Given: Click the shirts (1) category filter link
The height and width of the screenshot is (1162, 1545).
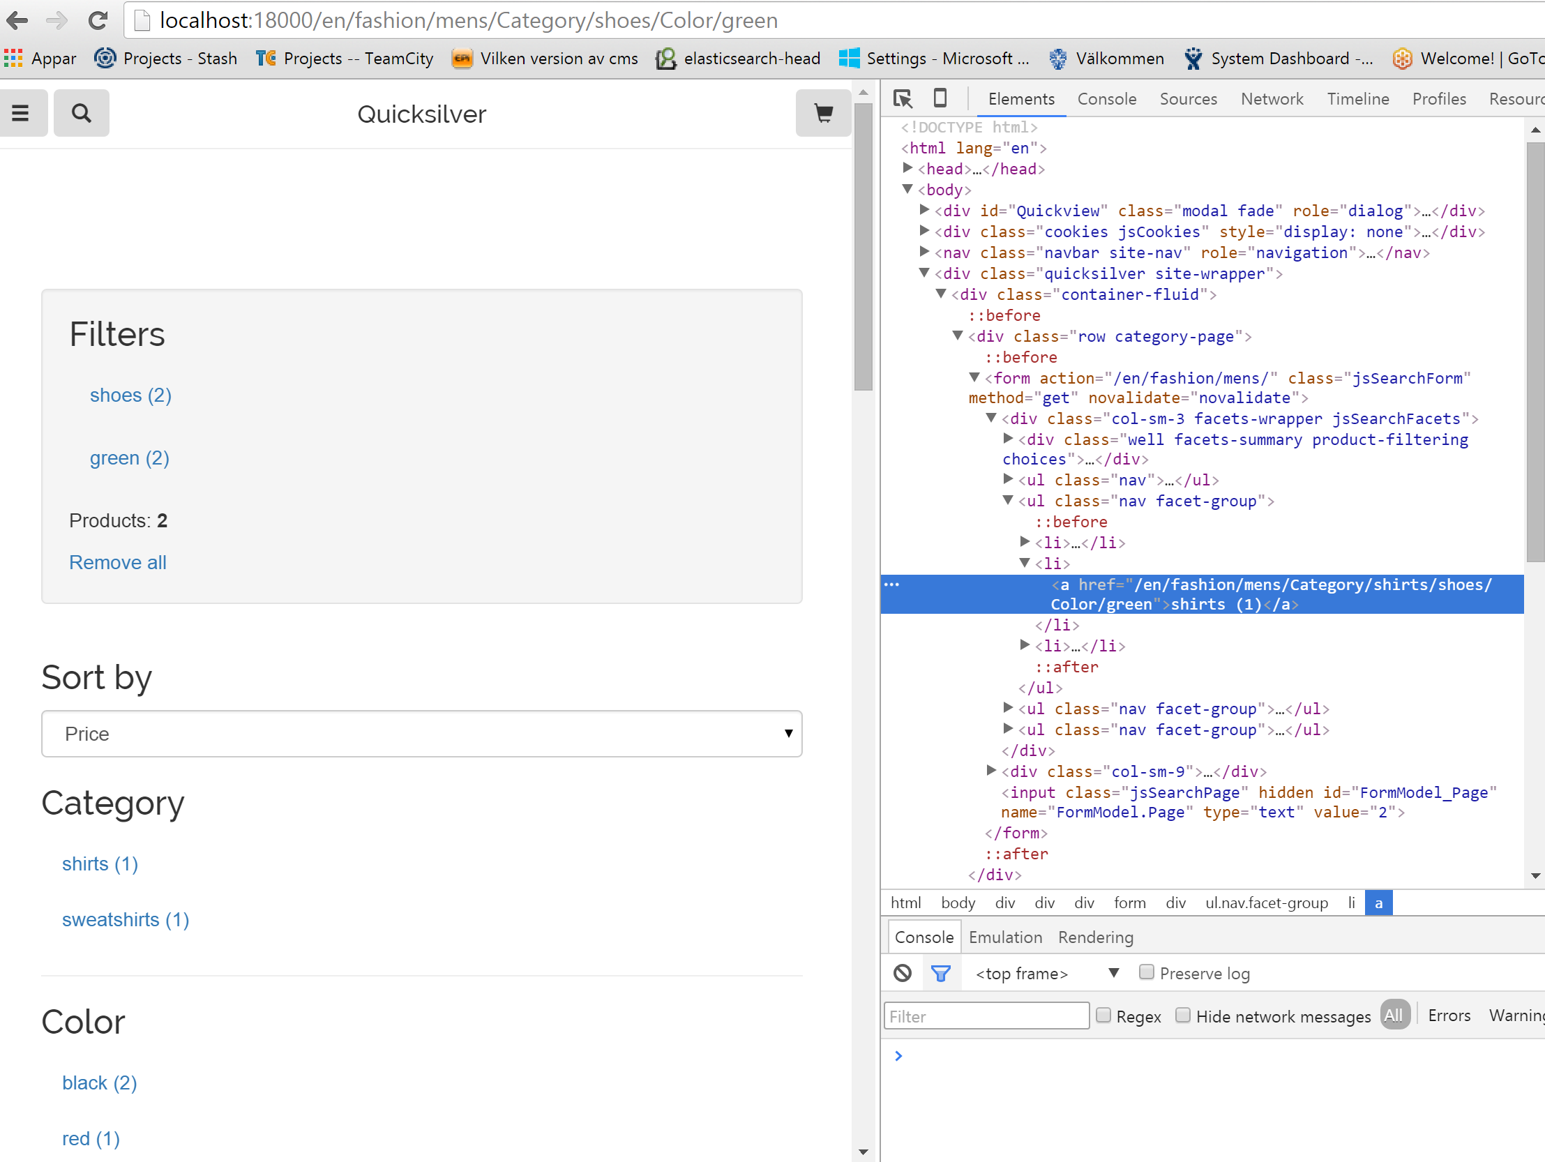Looking at the screenshot, I should point(100,862).
